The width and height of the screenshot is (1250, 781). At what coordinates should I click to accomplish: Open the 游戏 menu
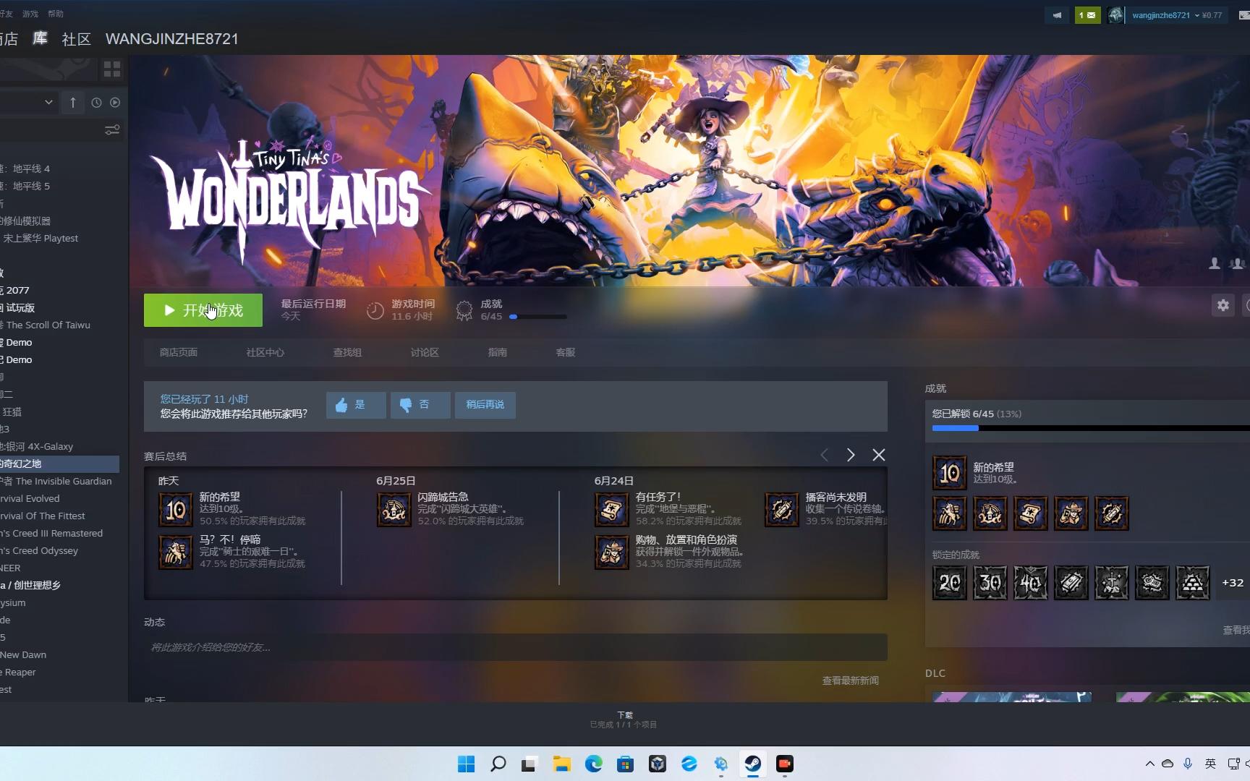point(30,14)
